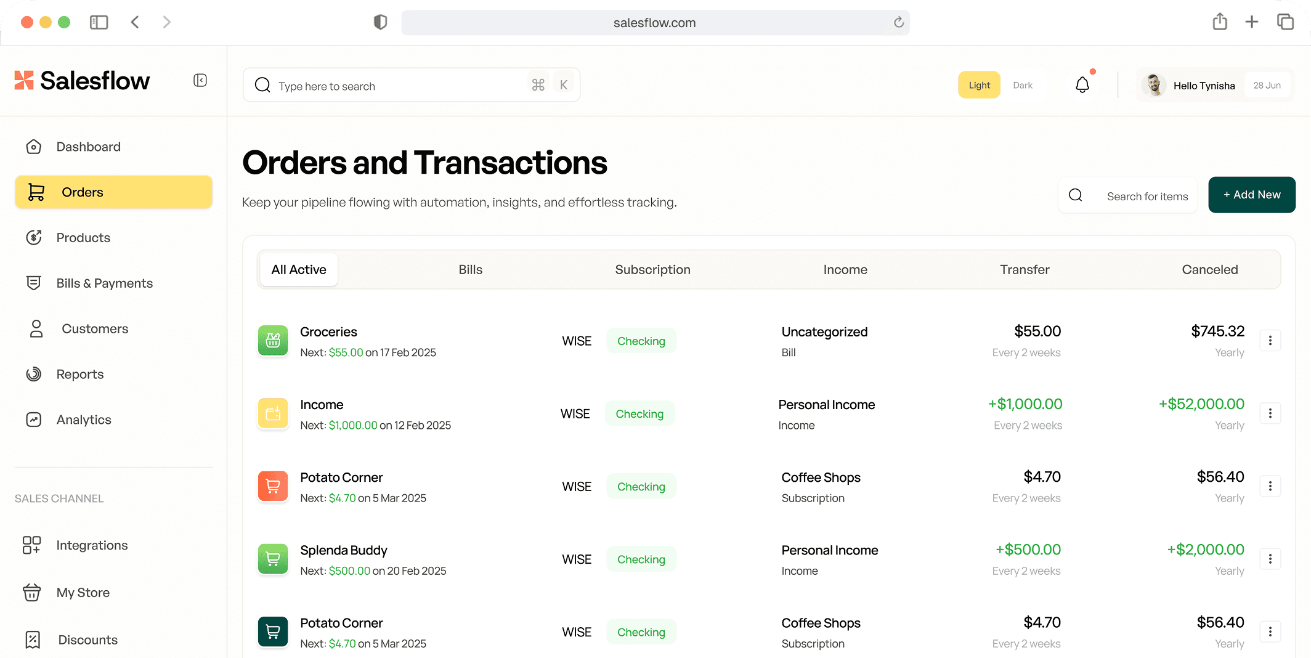
Task: Collapse the sidebar with the panel icon
Action: [200, 81]
